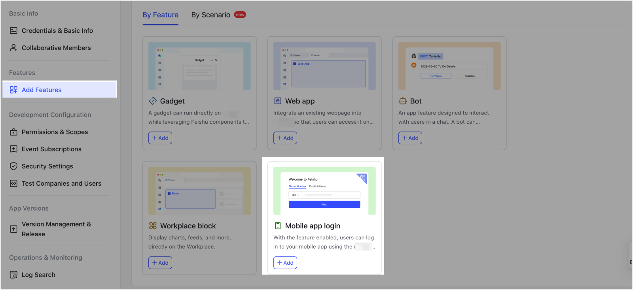Add the Mobile app login feature
This screenshot has width=633, height=290.
(285, 263)
